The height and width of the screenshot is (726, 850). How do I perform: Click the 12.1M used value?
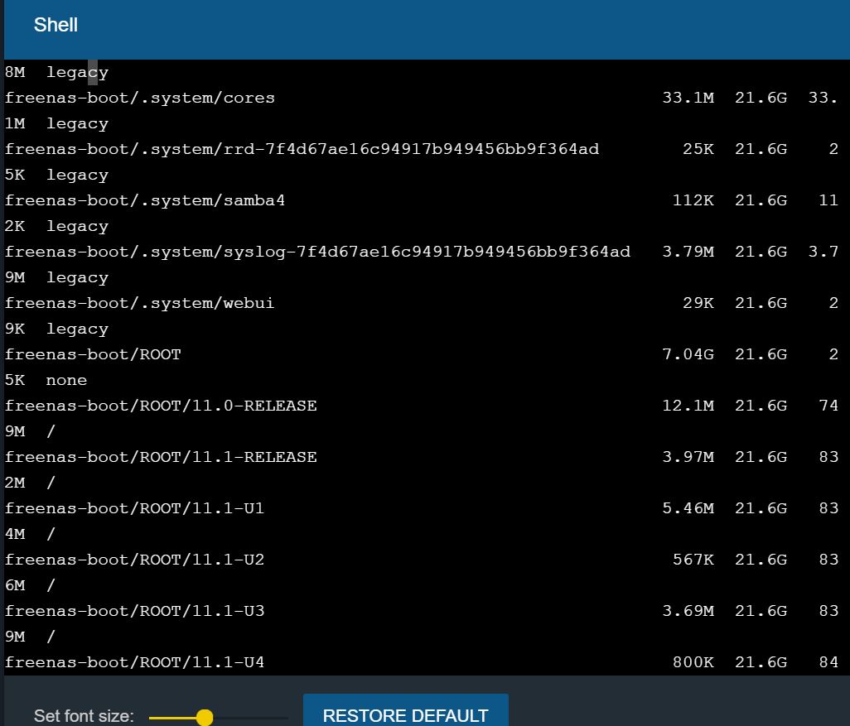688,406
